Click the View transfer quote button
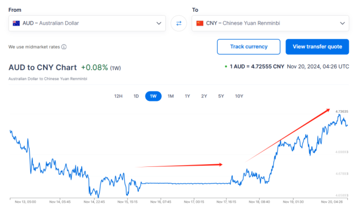The width and height of the screenshot is (364, 205). tap(317, 46)
